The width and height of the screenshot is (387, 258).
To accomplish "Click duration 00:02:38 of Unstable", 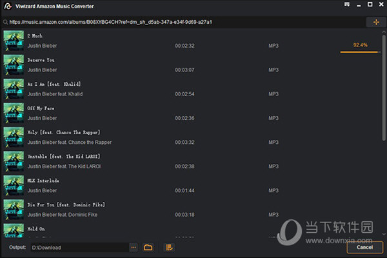I will point(184,166).
